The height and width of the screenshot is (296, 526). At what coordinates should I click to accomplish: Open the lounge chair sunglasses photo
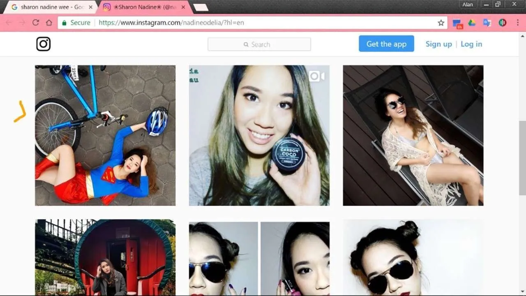[413, 135]
